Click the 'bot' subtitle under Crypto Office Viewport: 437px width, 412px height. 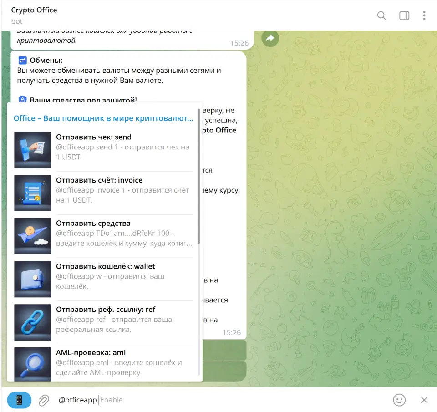pyautogui.click(x=17, y=21)
